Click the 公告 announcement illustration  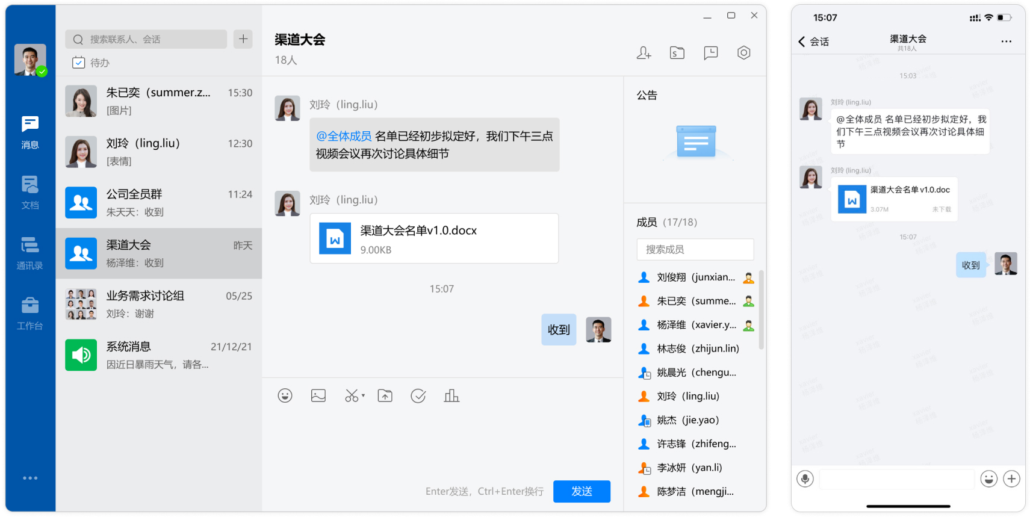coord(696,142)
